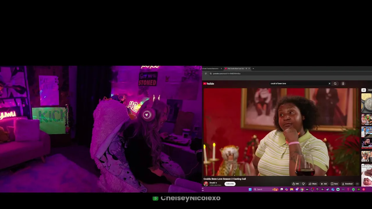
Task: Switch to Druski Craziest Moments tab
Action: tap(211, 69)
